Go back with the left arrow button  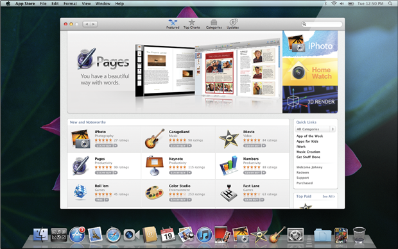(x=87, y=24)
